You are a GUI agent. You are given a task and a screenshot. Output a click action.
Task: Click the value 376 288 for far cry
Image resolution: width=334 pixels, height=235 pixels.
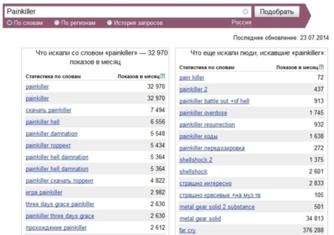[x=313, y=230]
